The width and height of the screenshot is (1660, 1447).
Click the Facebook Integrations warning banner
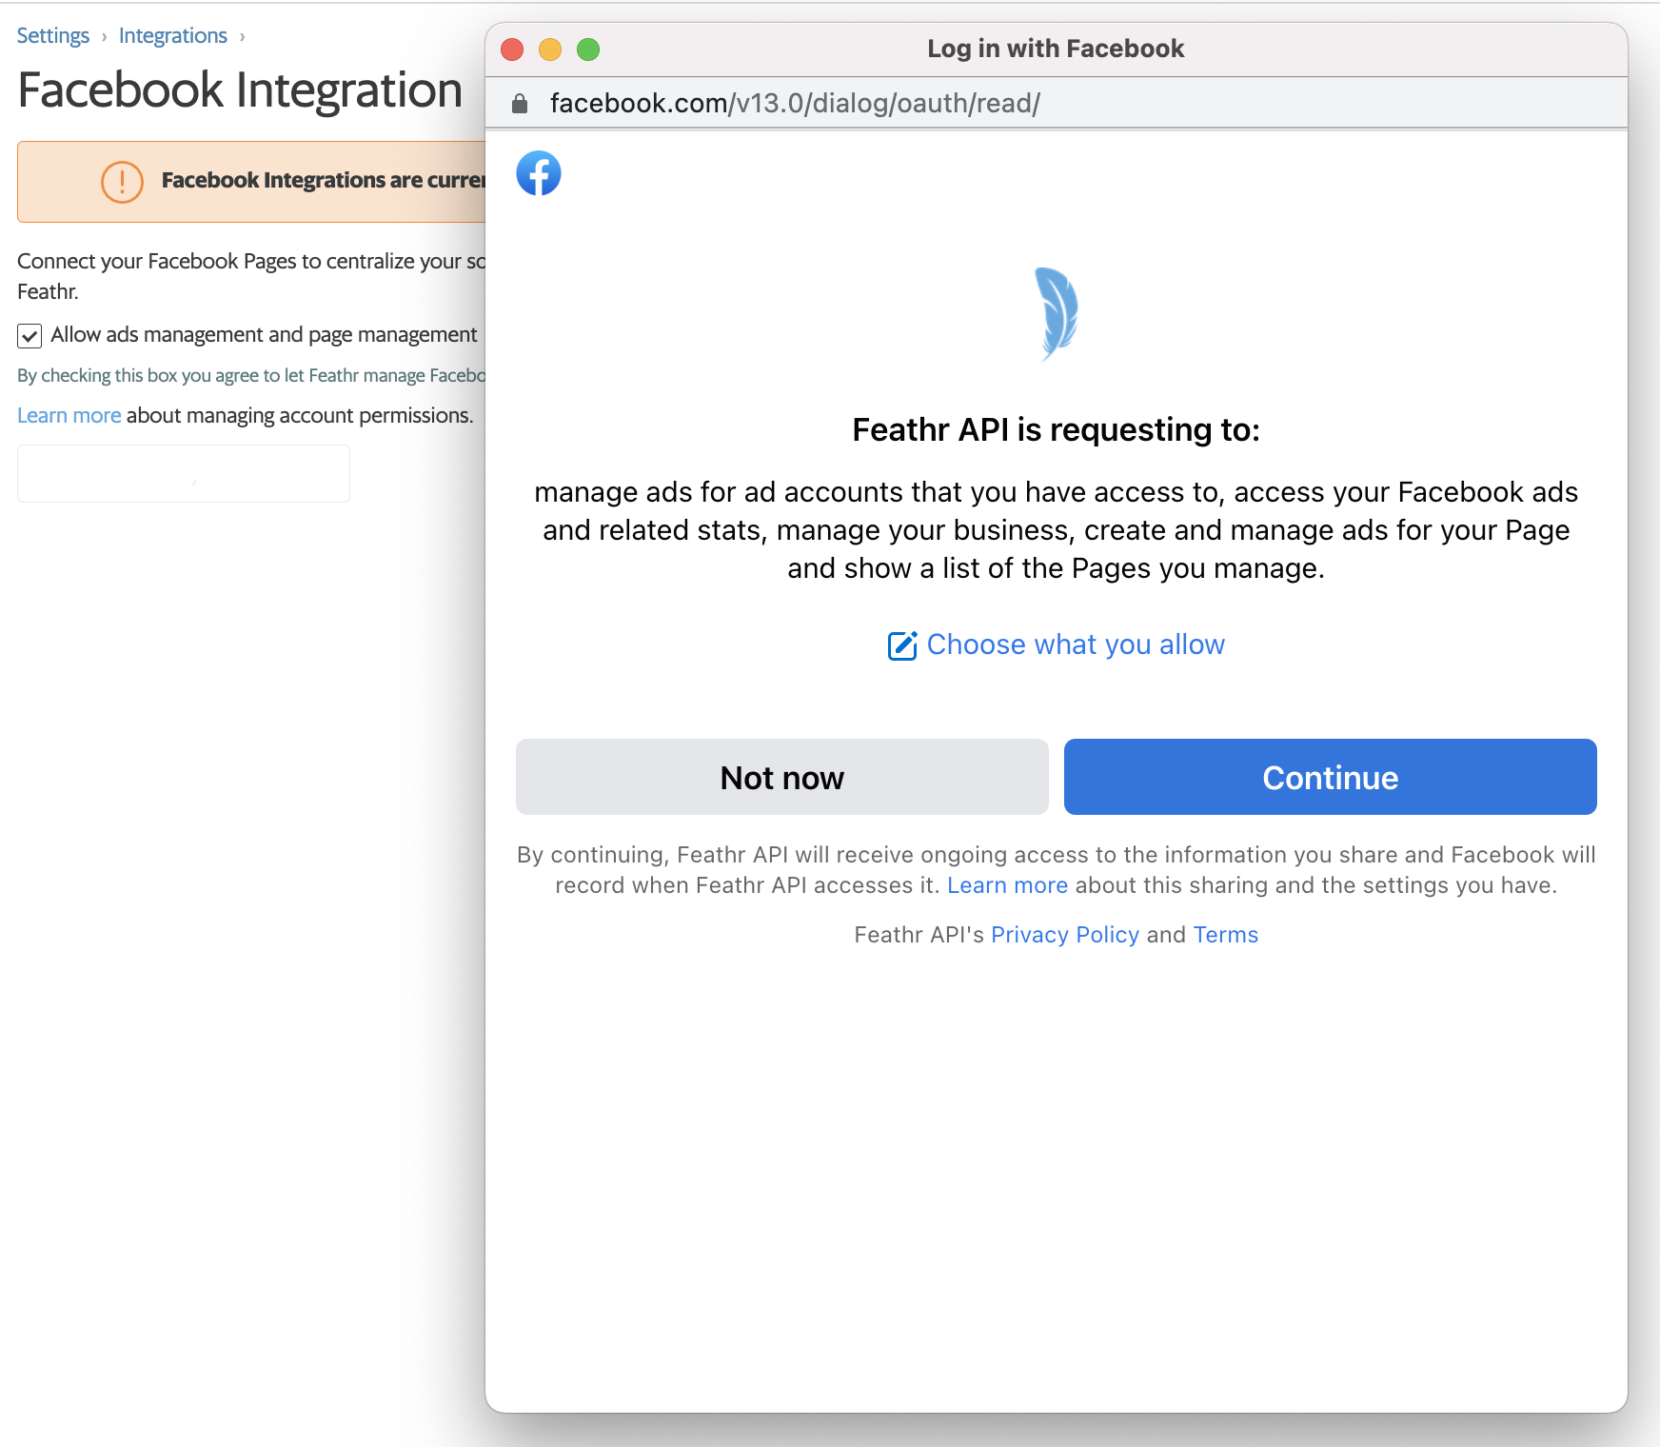[x=252, y=182]
